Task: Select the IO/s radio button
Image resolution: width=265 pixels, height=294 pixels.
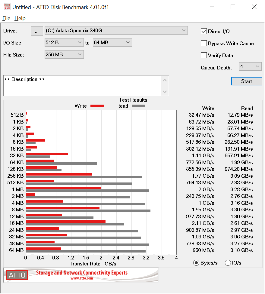Action: [228, 263]
